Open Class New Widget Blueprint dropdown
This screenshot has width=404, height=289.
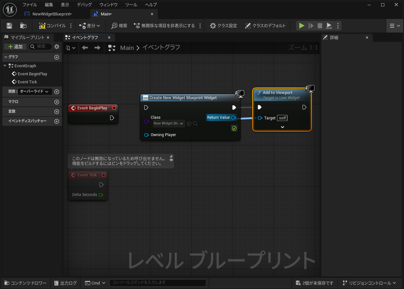[x=169, y=124]
